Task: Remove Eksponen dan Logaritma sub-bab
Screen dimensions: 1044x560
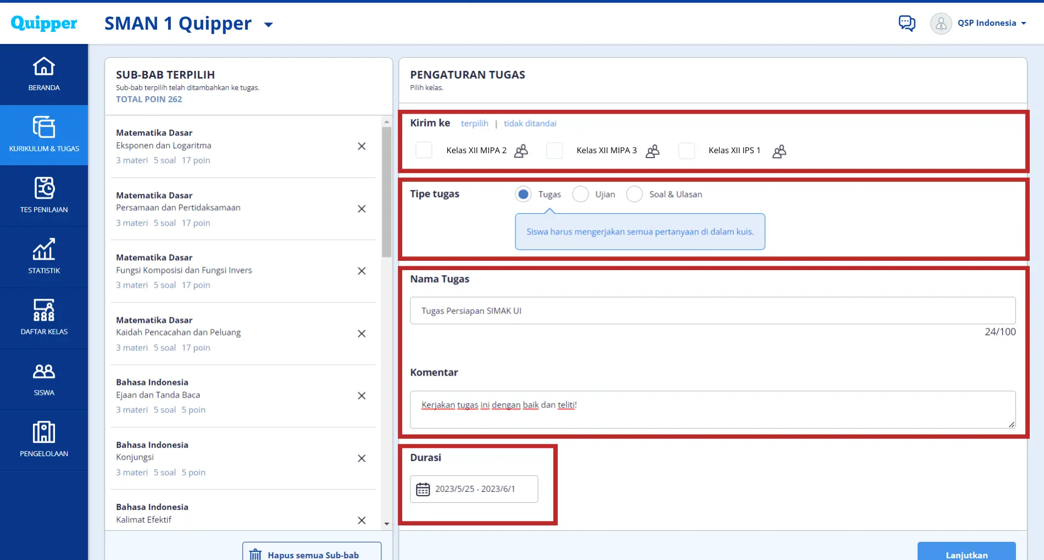Action: (362, 146)
